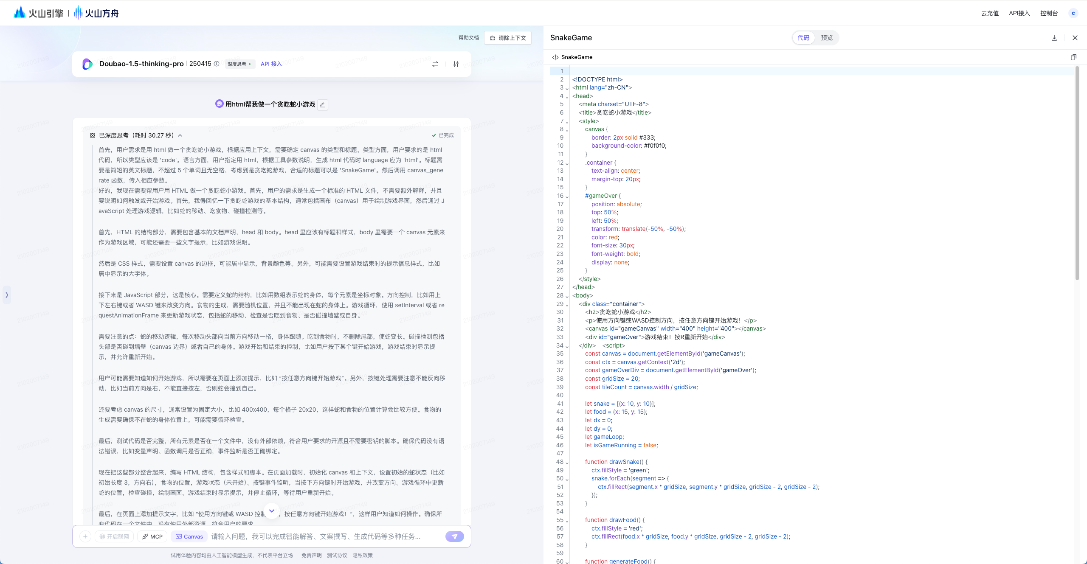Open 免责声明 link

click(312, 555)
